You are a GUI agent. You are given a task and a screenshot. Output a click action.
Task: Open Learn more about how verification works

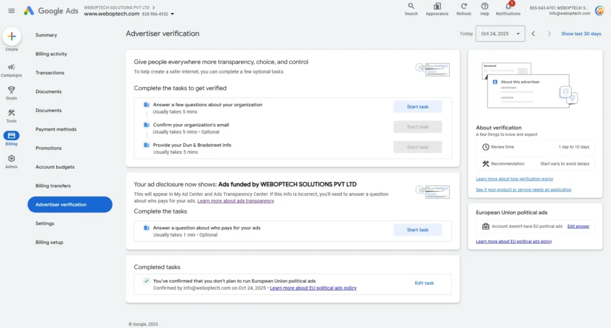(x=514, y=179)
